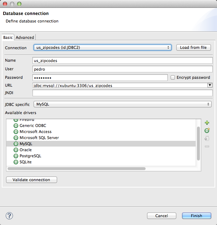Viewport: 217px width, 225px height.
Task: Open the Connection dropdown showing us_zipcodes
Action: (102, 47)
